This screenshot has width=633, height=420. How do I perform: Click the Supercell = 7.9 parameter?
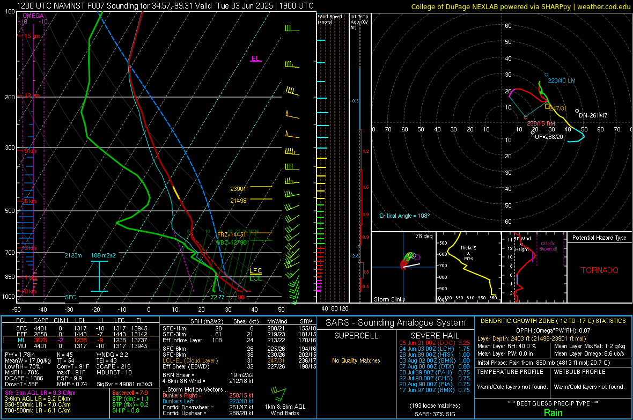click(x=130, y=393)
